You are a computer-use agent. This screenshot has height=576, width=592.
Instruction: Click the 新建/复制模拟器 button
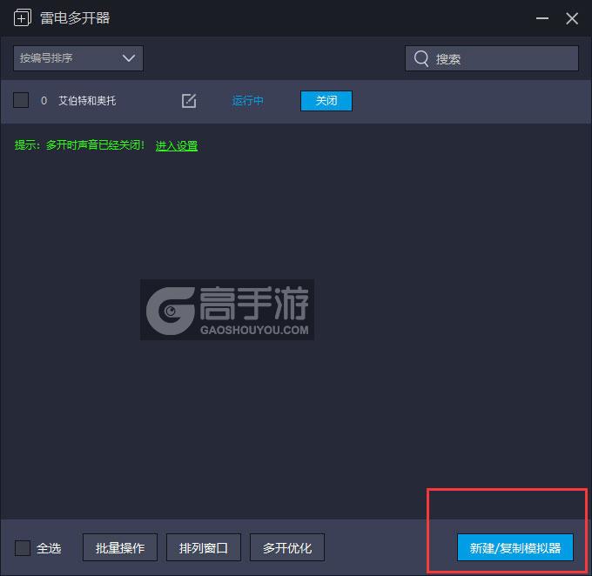[x=515, y=547]
